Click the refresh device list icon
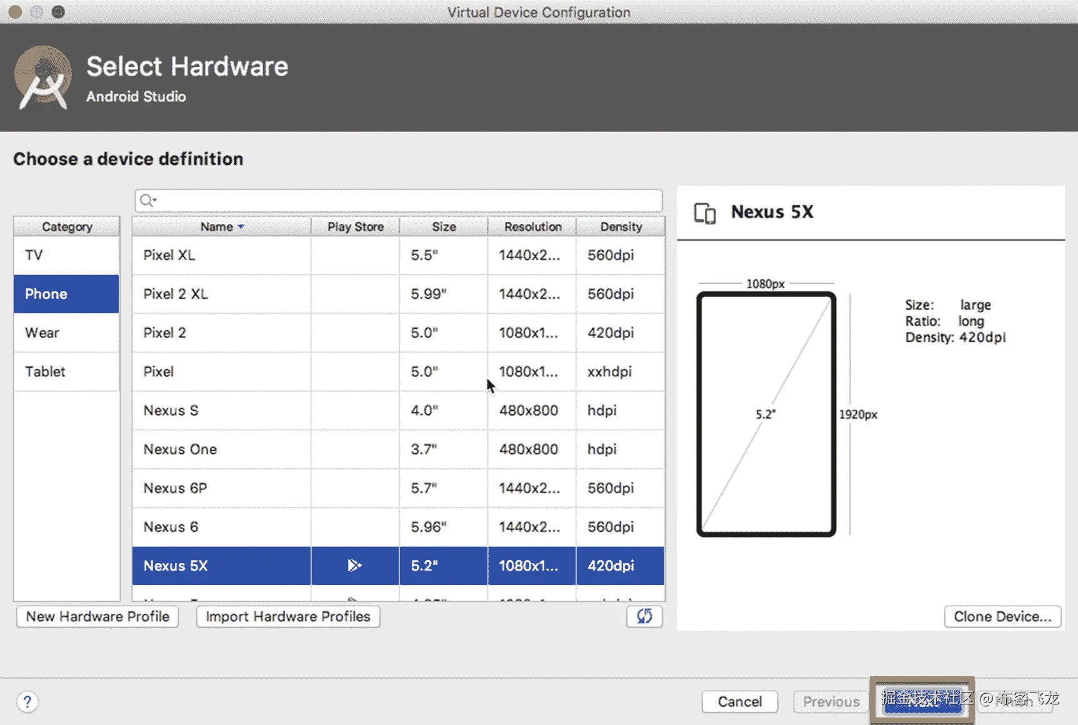The width and height of the screenshot is (1078, 725). tap(644, 616)
